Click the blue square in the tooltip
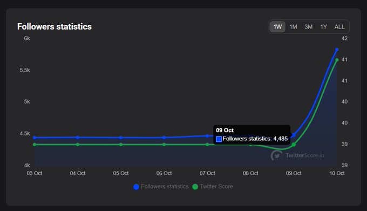Viewport: 367px width, 211px height. coord(219,139)
